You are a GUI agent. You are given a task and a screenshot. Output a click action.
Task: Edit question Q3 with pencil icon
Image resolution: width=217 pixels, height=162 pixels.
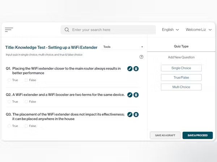(130, 114)
